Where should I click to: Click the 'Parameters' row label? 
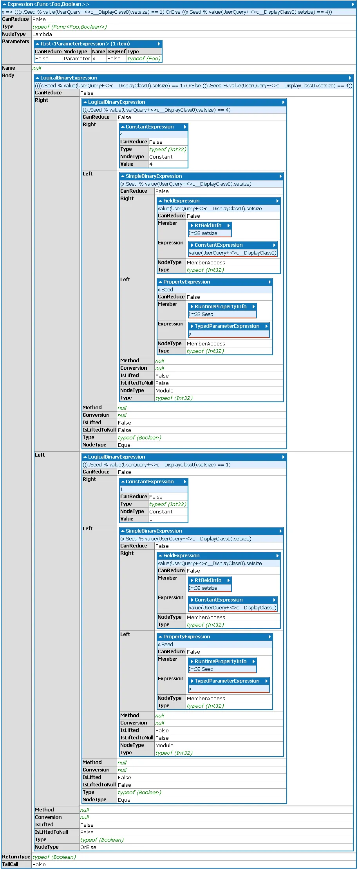(16, 42)
